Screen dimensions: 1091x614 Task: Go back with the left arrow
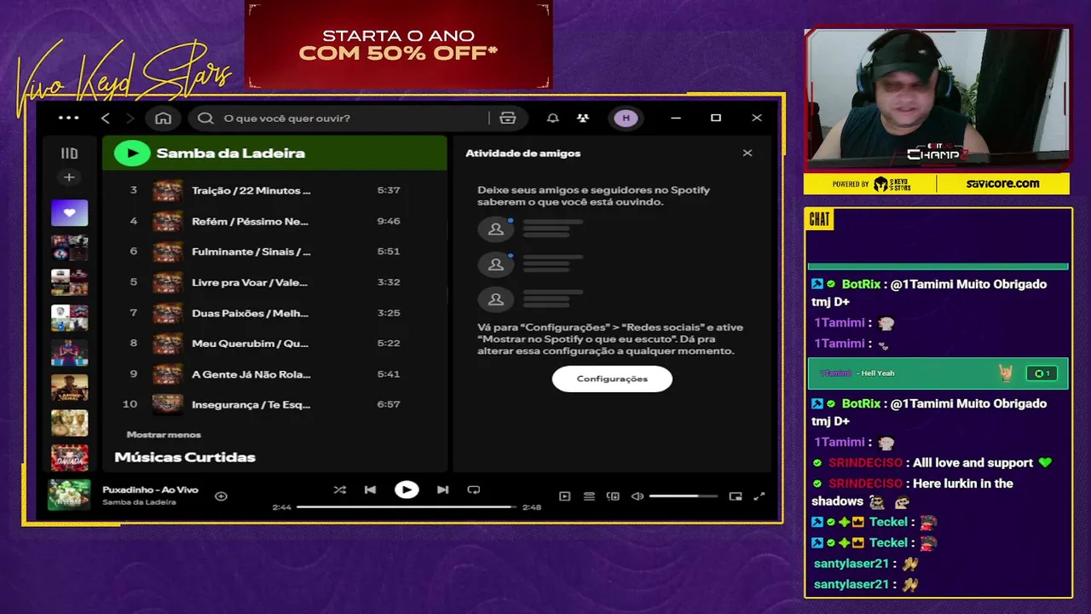[x=106, y=118]
